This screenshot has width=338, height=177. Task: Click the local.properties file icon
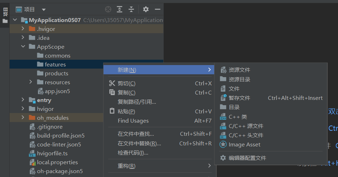tap(32, 162)
